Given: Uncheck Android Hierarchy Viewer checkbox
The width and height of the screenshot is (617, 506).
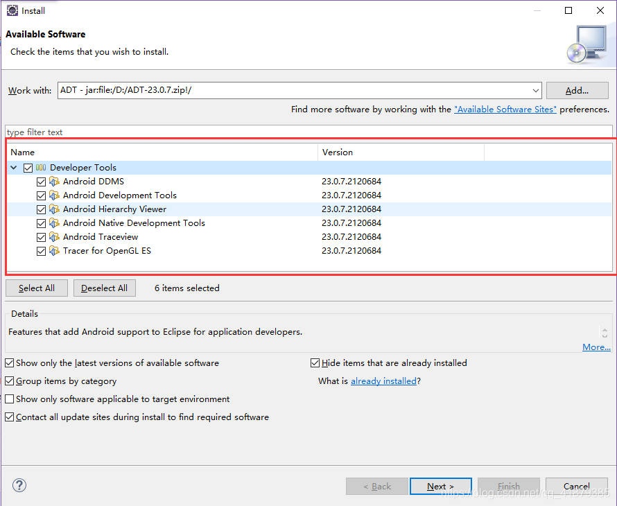Looking at the screenshot, I should point(41,209).
